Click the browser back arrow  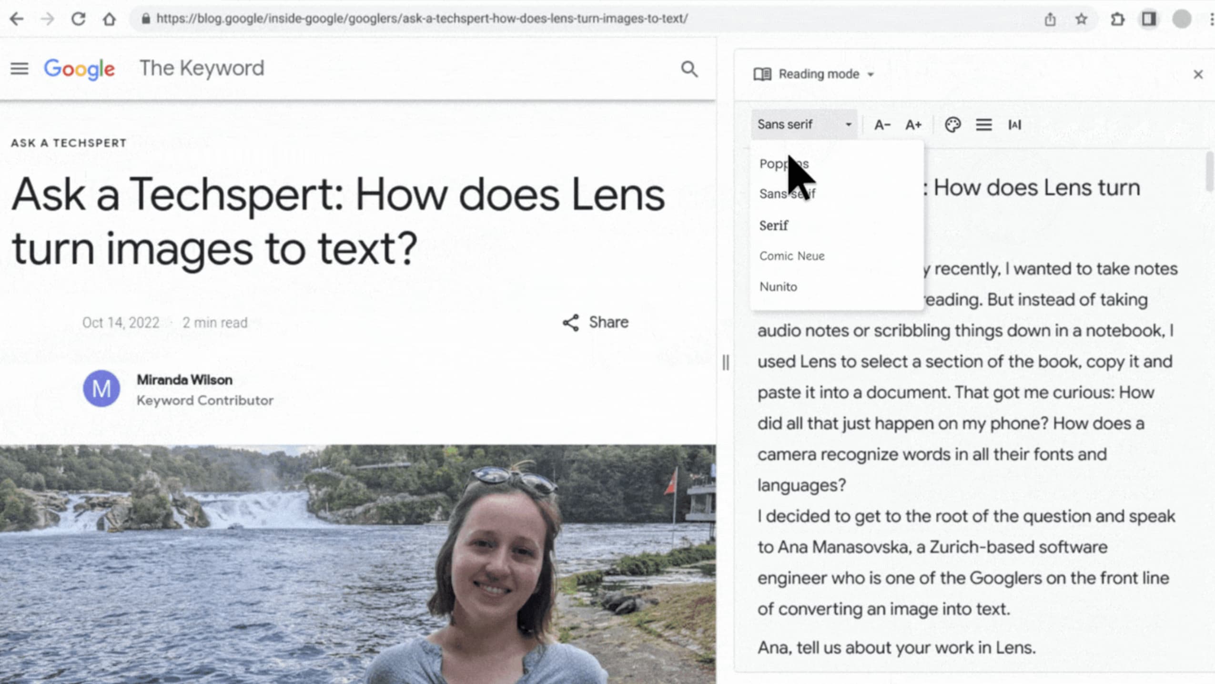click(x=17, y=19)
